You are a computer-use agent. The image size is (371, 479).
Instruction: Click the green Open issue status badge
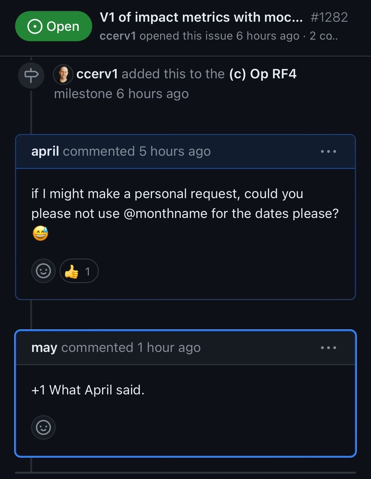(53, 26)
